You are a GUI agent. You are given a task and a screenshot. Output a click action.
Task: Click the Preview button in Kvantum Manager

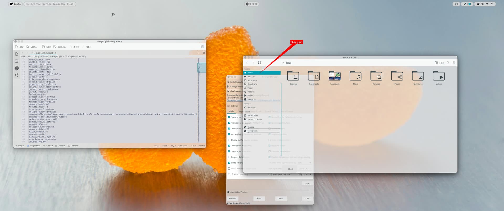[x=233, y=199]
